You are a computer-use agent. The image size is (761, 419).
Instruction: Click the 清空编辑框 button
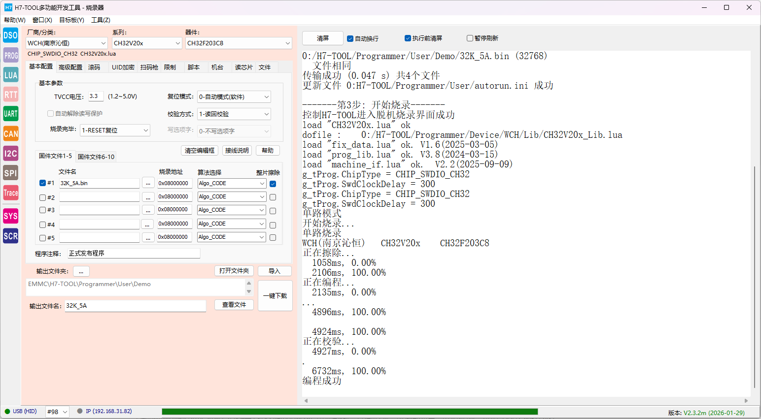pyautogui.click(x=200, y=151)
